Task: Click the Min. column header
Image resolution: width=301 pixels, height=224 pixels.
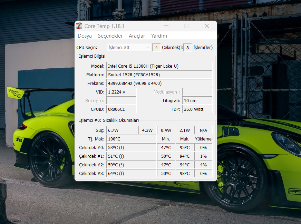Action: pyautogui.click(x=166, y=139)
